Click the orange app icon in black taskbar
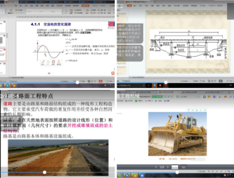This screenshot has height=178, width=234. 160,85
